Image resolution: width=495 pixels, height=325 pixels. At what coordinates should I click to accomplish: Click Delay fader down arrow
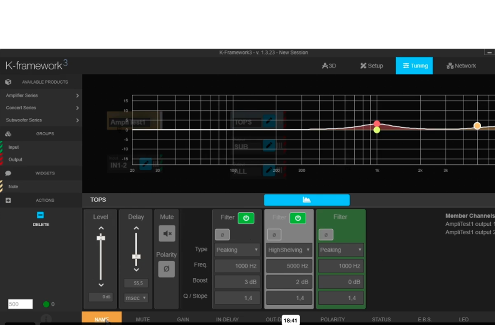136,270
